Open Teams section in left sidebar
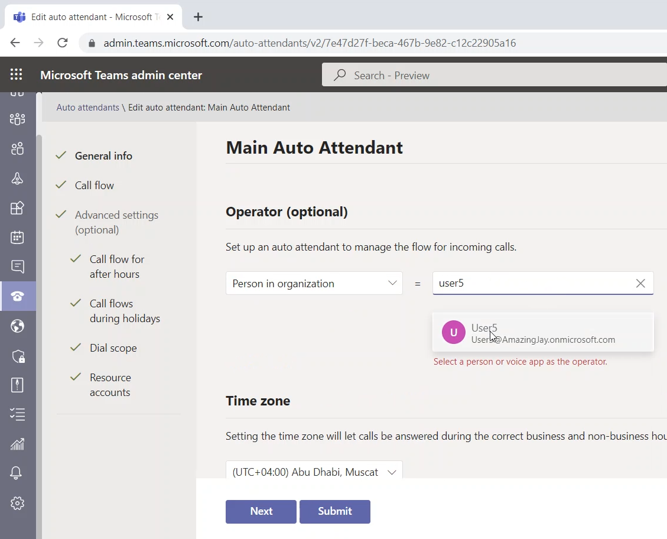Screen dimensions: 667x539 [17, 119]
